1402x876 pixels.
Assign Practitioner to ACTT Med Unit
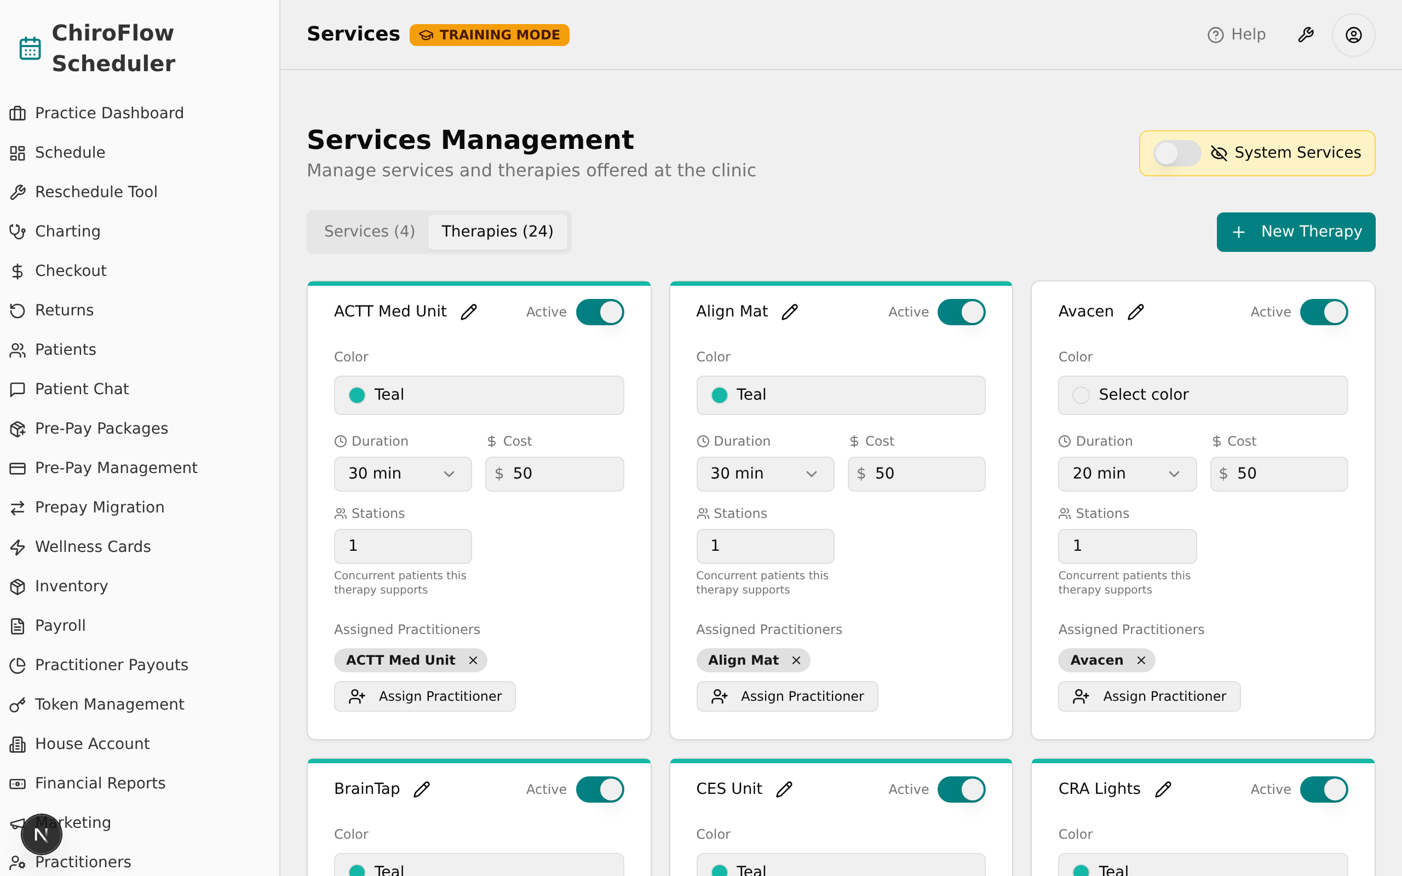click(x=424, y=696)
